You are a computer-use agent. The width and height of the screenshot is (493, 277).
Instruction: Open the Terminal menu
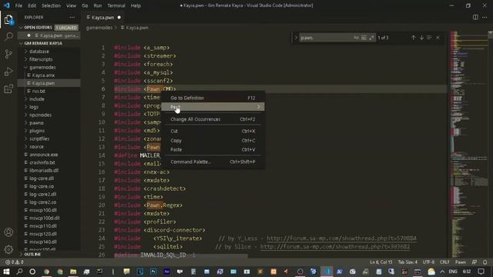(x=116, y=5)
